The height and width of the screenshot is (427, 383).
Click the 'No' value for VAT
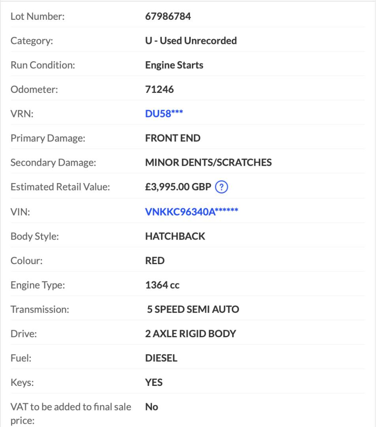point(152,407)
